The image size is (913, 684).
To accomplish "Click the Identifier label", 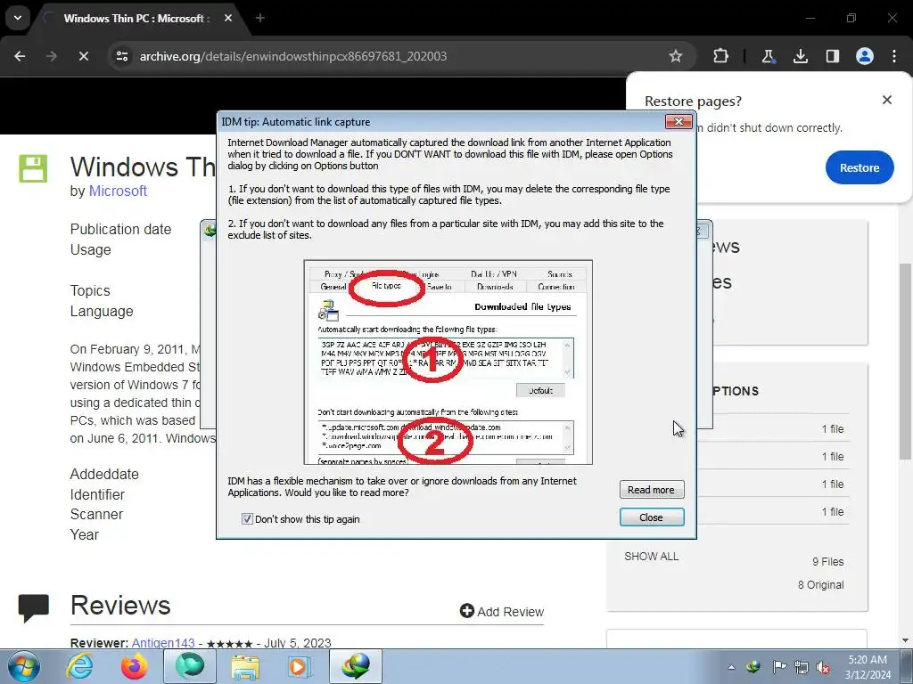I will 97,494.
